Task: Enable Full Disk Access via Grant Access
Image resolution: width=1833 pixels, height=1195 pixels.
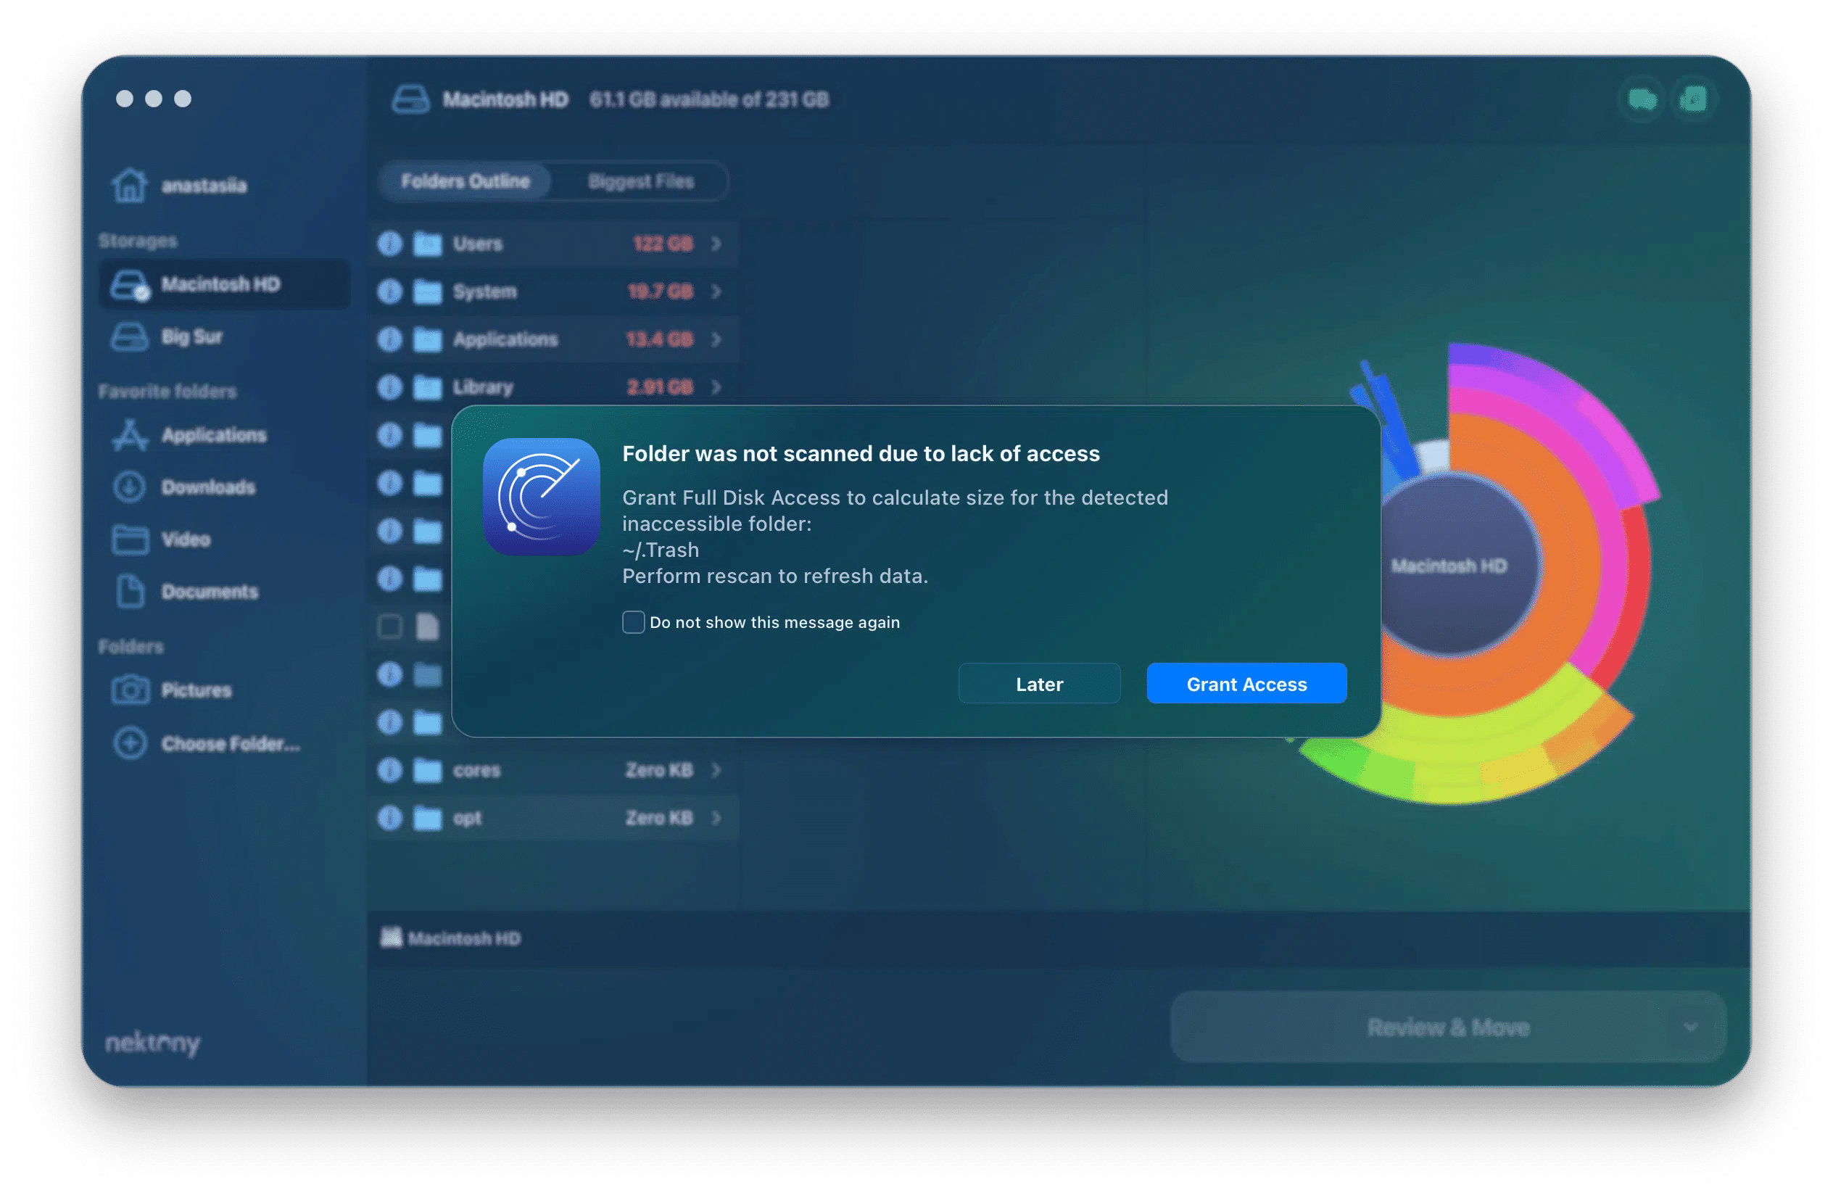Action: pyautogui.click(x=1245, y=682)
